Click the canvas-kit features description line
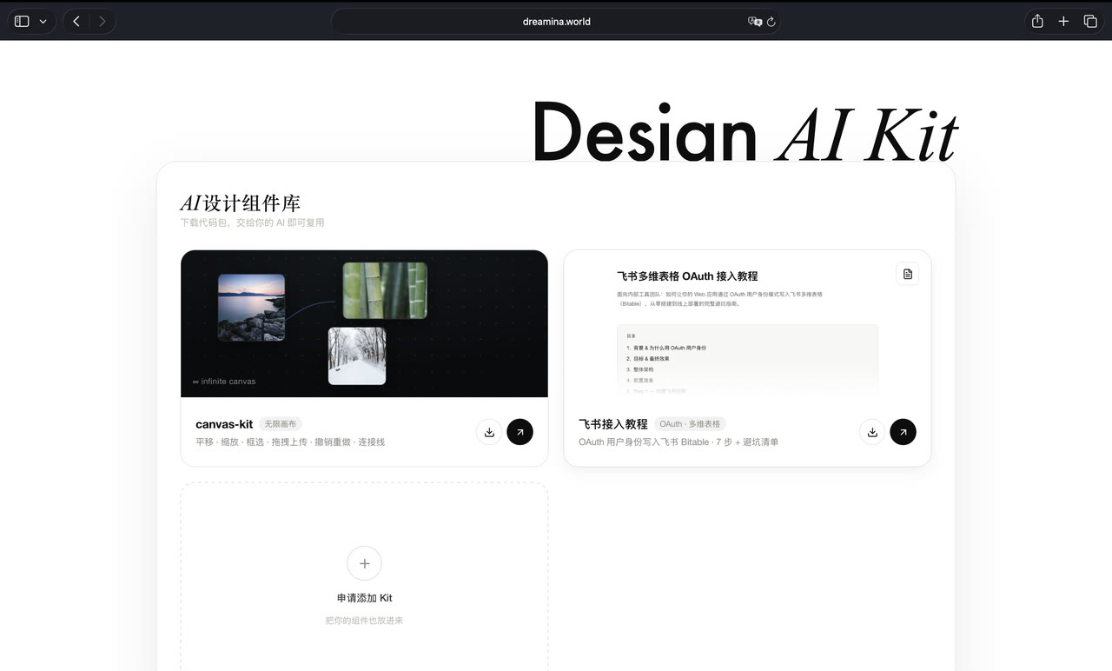Screen dimensions: 1112x671 (290, 442)
